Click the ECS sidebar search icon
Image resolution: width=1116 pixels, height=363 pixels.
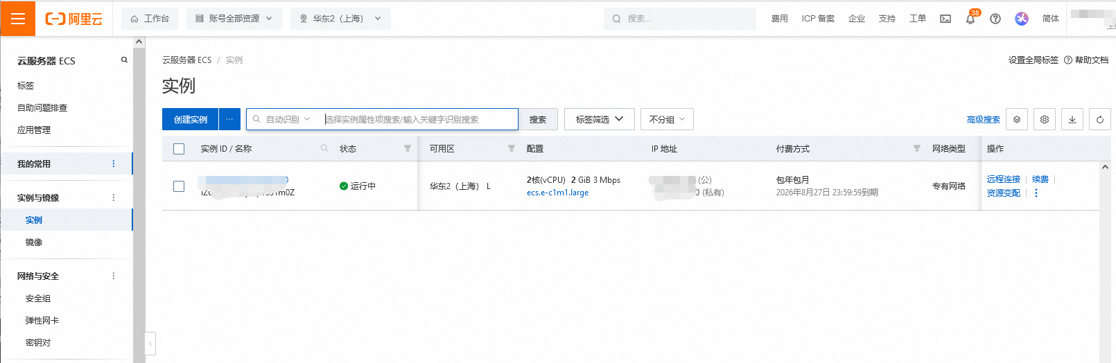tap(124, 60)
